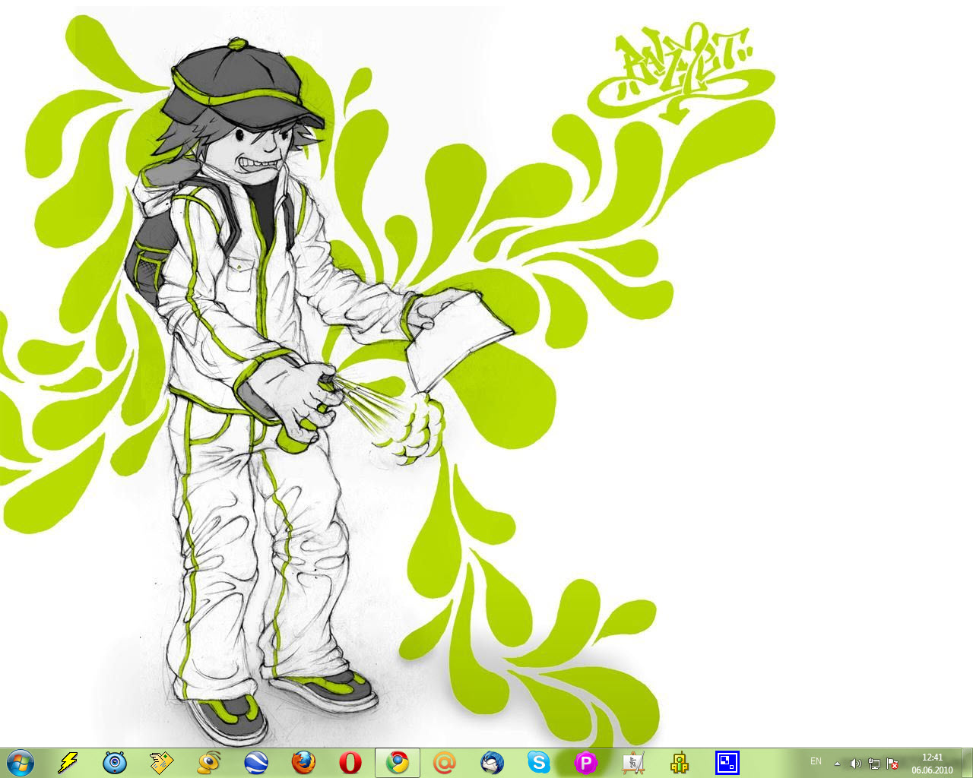The image size is (973, 778).
Task: Switch to the Google Chrome window
Action: (397, 762)
